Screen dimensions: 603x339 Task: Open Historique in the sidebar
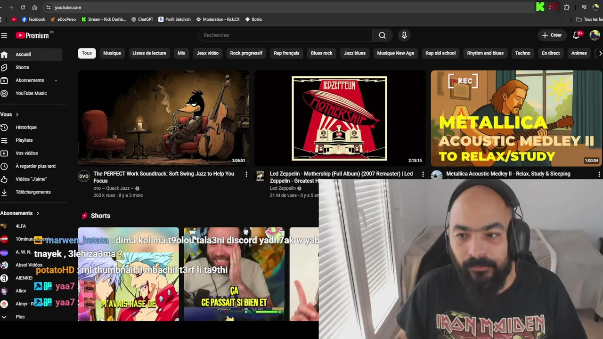click(31, 127)
